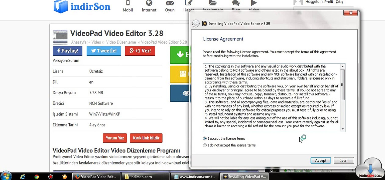
Task: Click the dark blue eye button on the webpage
Action: (x=180, y=93)
